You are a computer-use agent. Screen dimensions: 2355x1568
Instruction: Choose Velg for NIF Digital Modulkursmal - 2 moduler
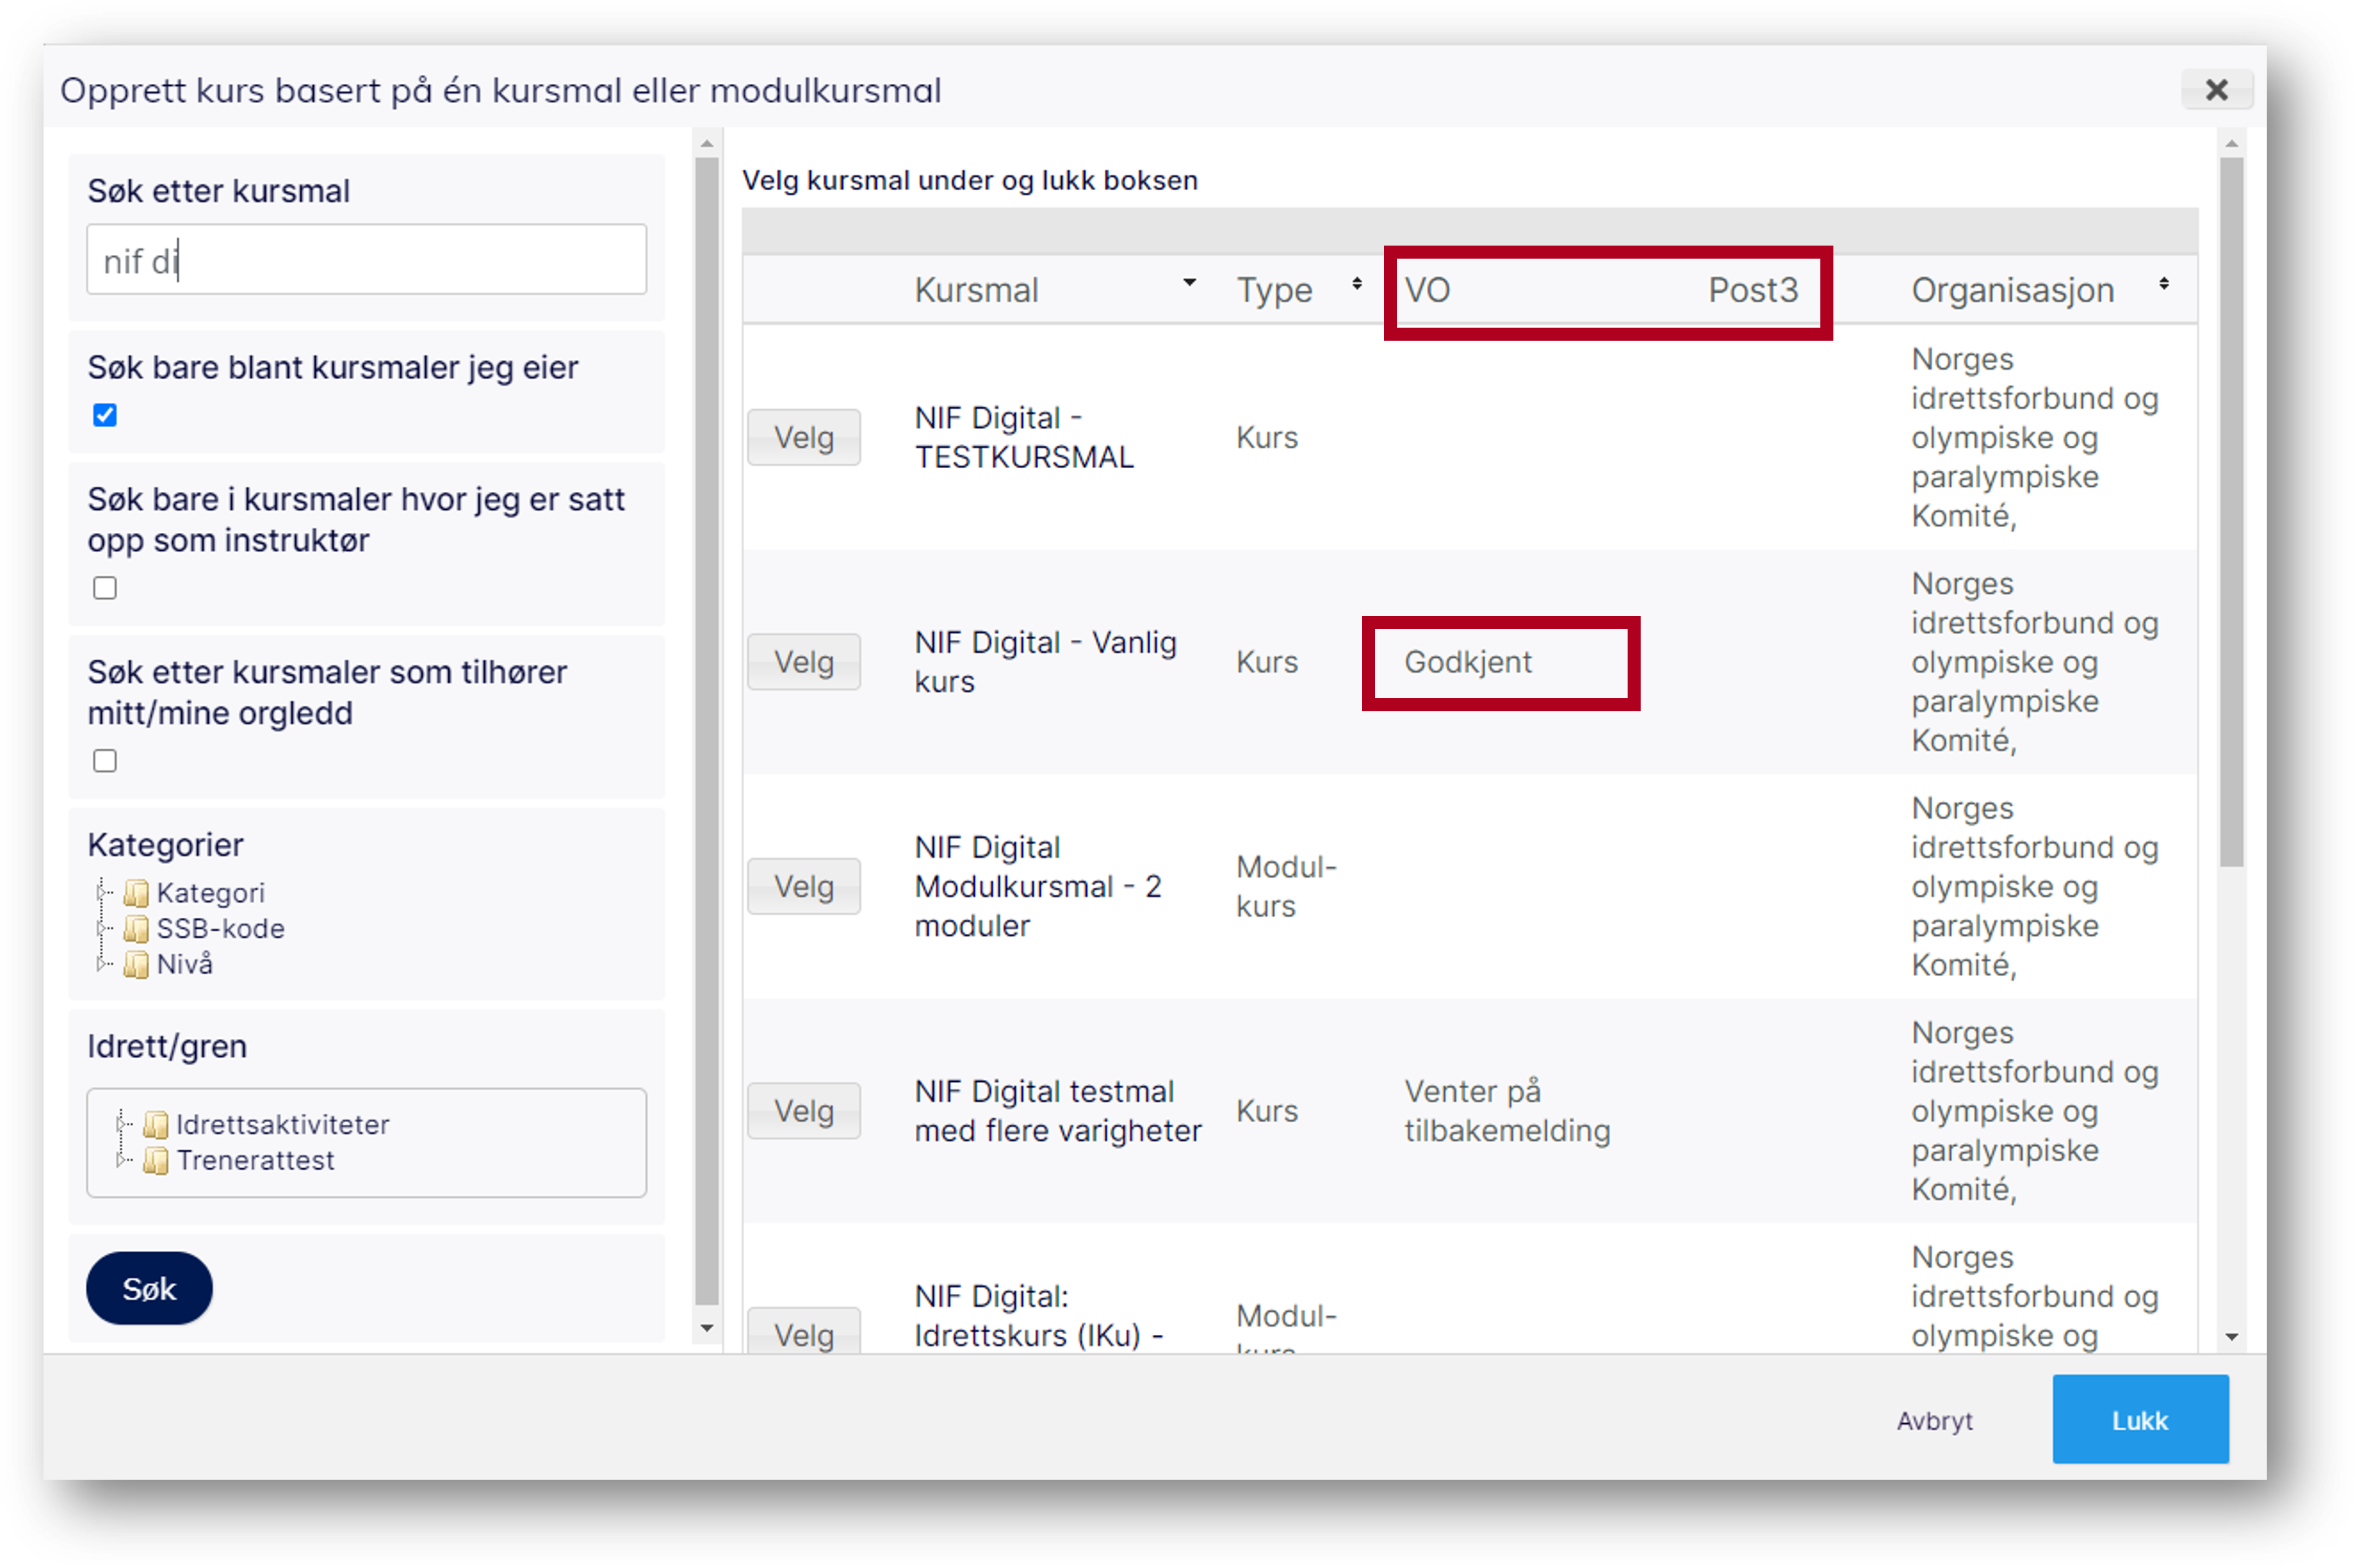pos(803,886)
